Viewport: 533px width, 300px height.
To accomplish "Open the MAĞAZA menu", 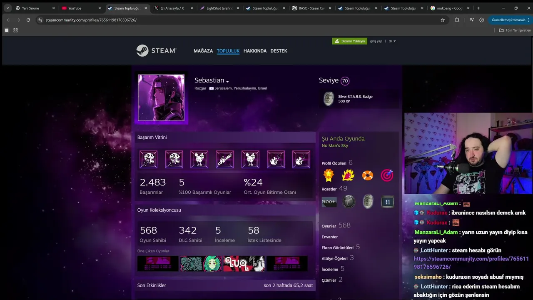I will (x=203, y=51).
